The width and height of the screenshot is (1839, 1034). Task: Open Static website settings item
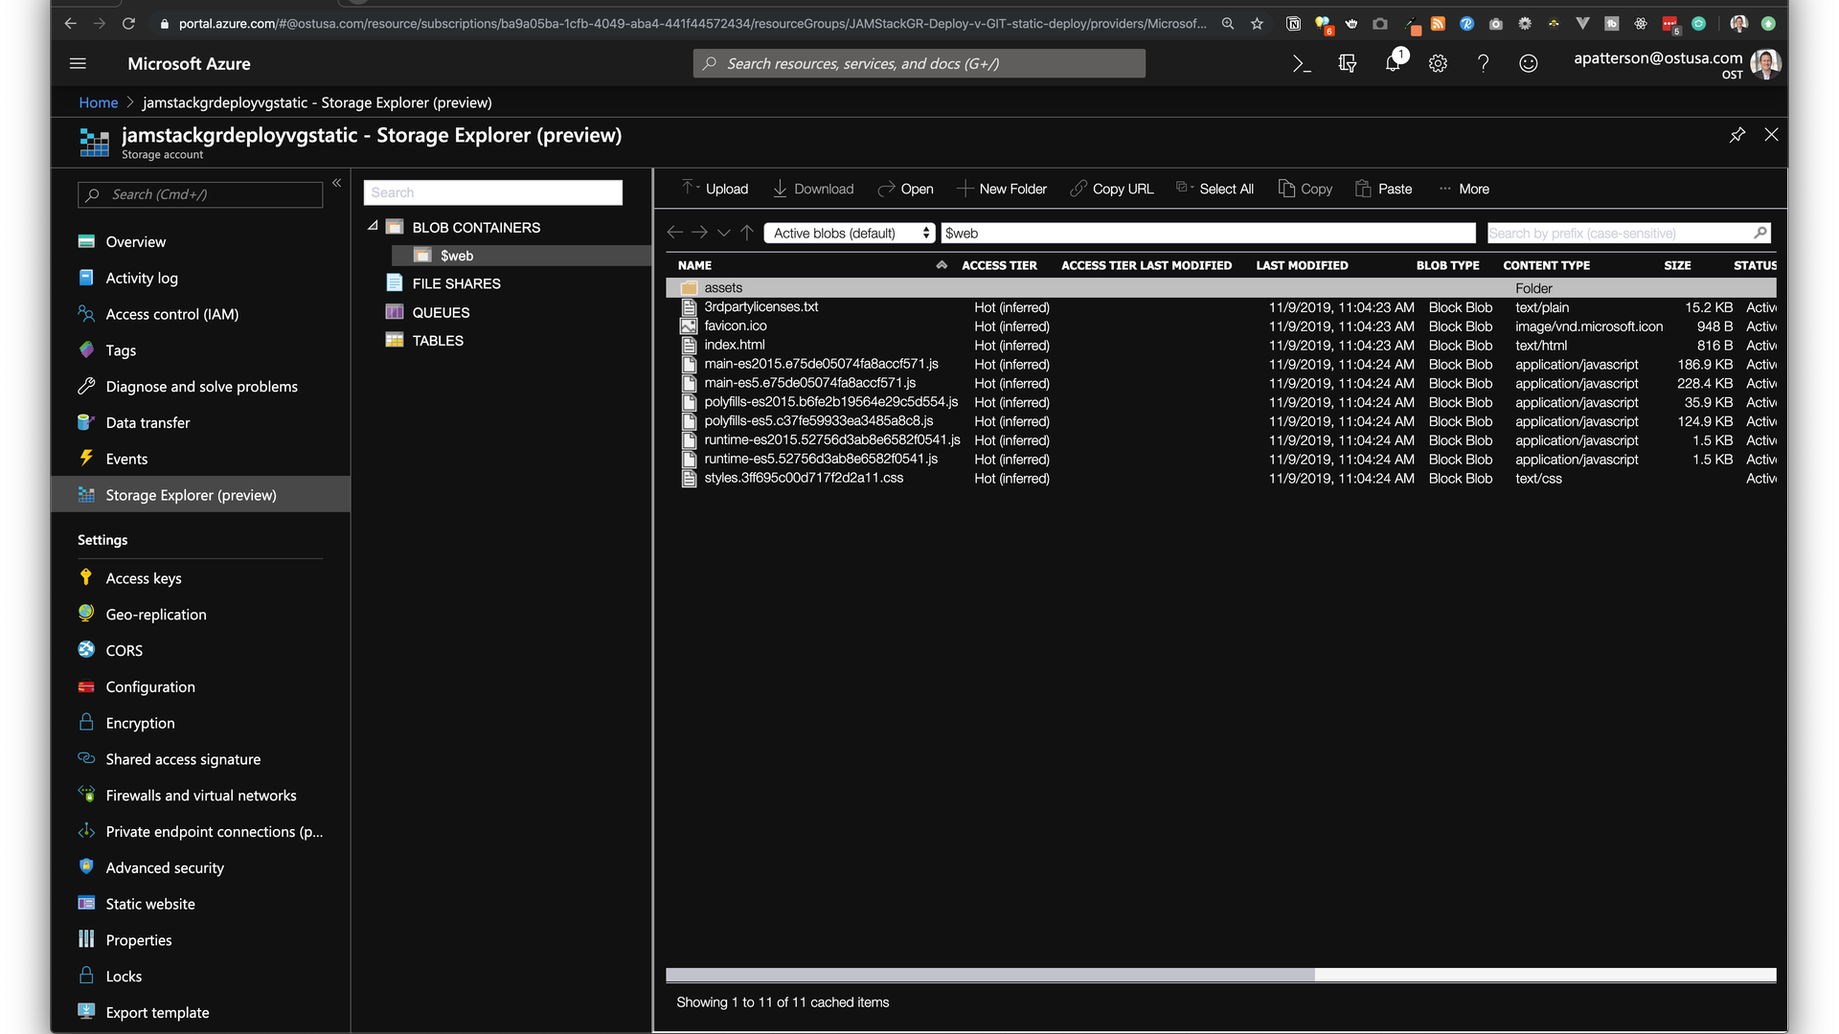click(149, 904)
